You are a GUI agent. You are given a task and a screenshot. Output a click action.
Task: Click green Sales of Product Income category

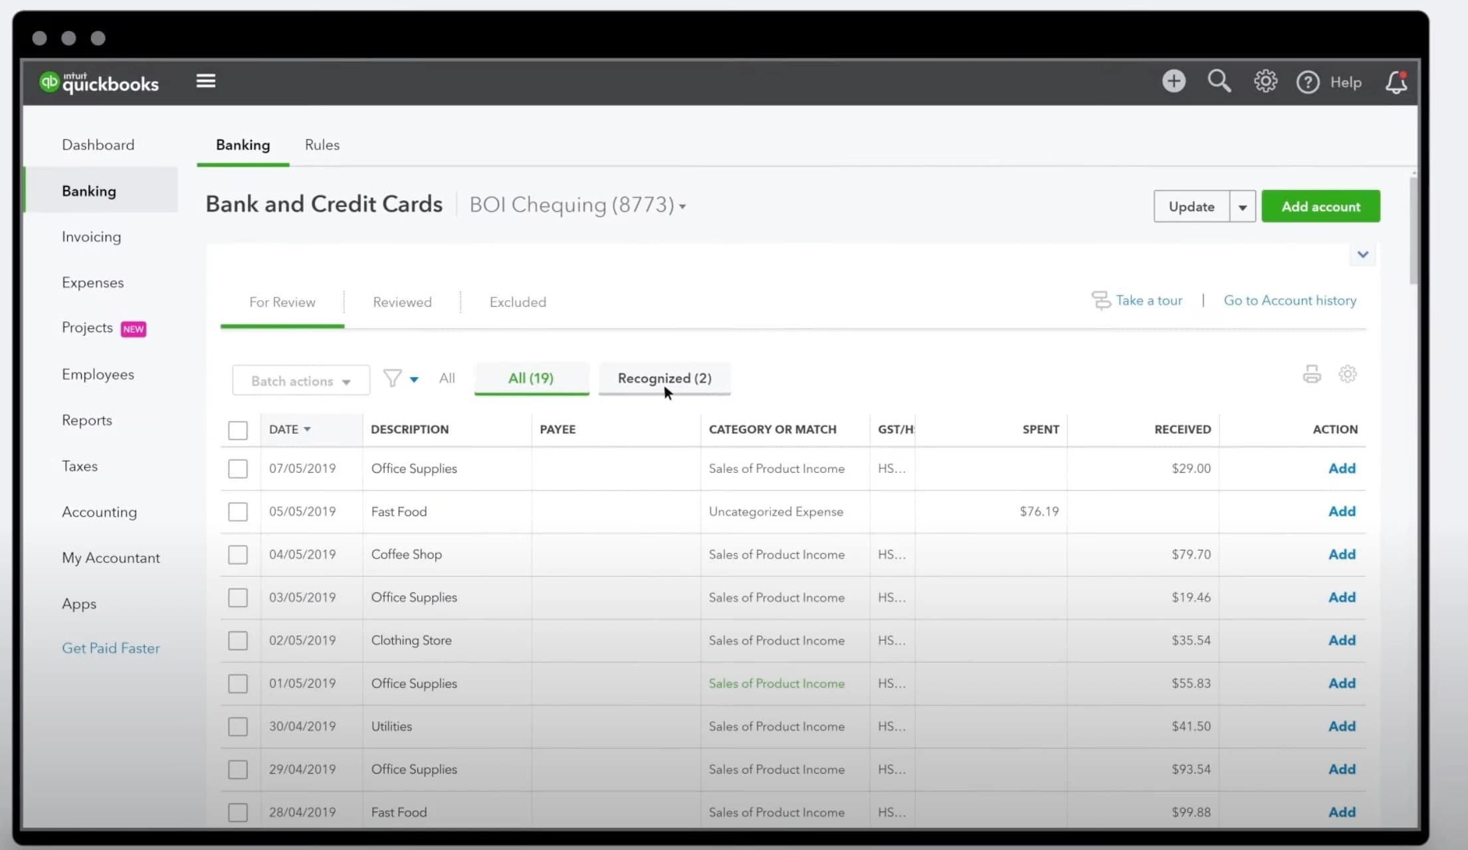(x=777, y=683)
